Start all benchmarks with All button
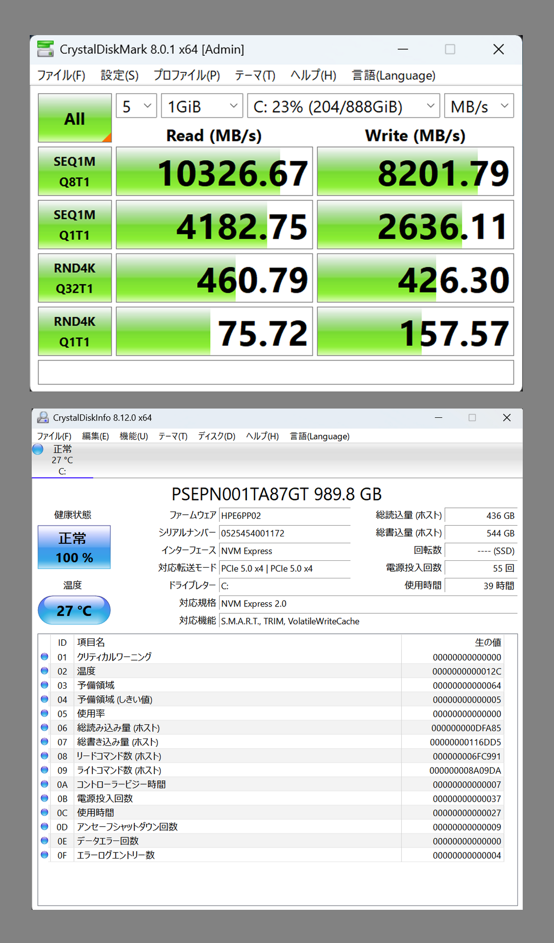 (x=75, y=118)
